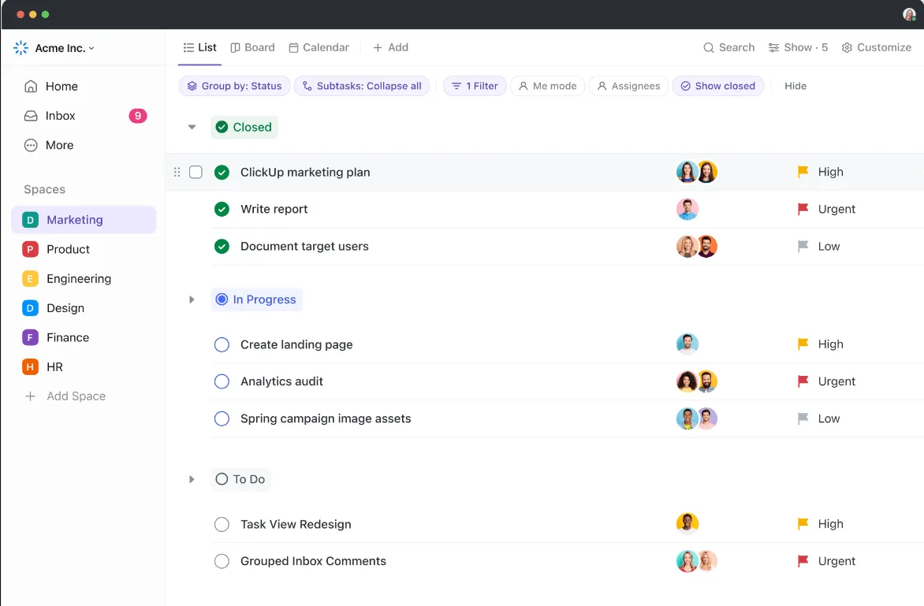The height and width of the screenshot is (606, 924).
Task: Select the Design space icon
Action: [x=30, y=308]
